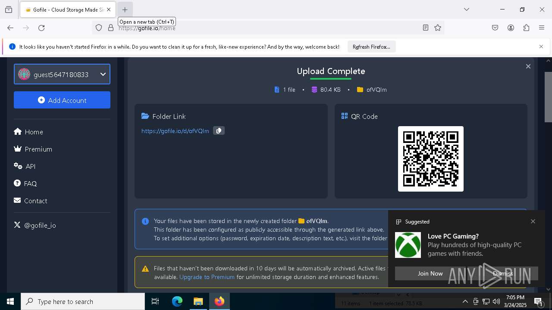Toggle reader view for the page
The width and height of the screenshot is (552, 310).
point(426,28)
